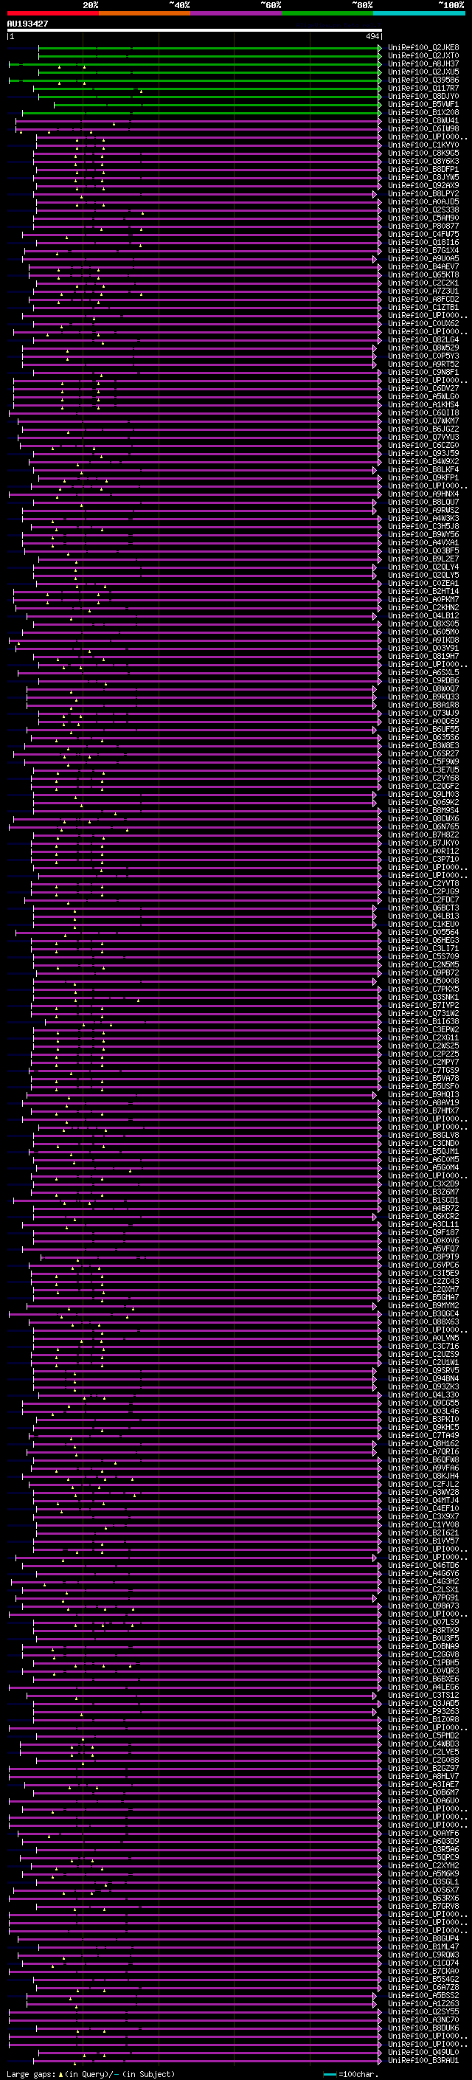Open hit UniRef100_B8LPY2
The image size is (472, 2080).
coord(423,194)
